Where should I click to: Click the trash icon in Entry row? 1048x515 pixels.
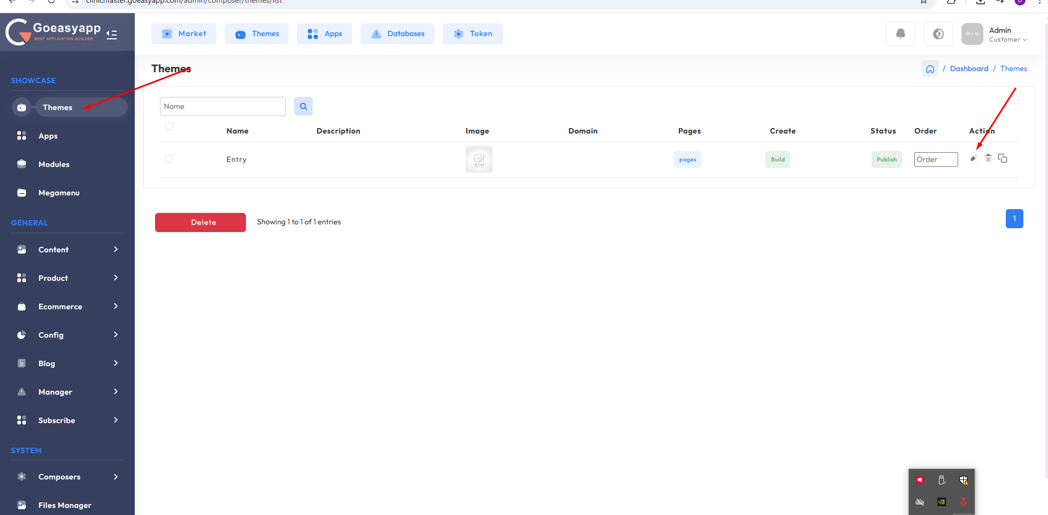(988, 158)
